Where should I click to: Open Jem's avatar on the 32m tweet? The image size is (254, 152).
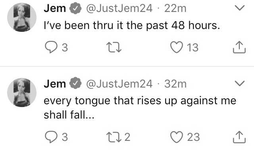(22, 93)
